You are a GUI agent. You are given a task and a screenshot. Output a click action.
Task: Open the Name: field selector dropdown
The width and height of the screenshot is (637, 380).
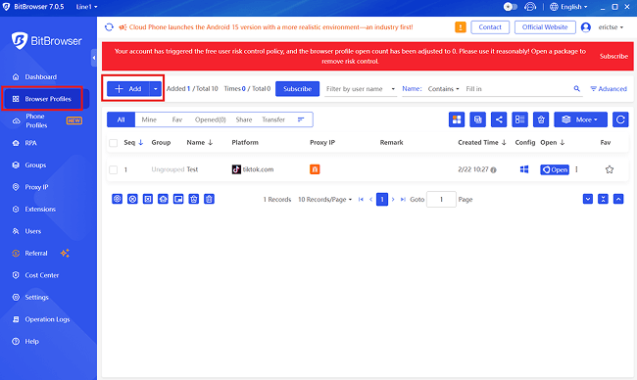click(x=412, y=88)
